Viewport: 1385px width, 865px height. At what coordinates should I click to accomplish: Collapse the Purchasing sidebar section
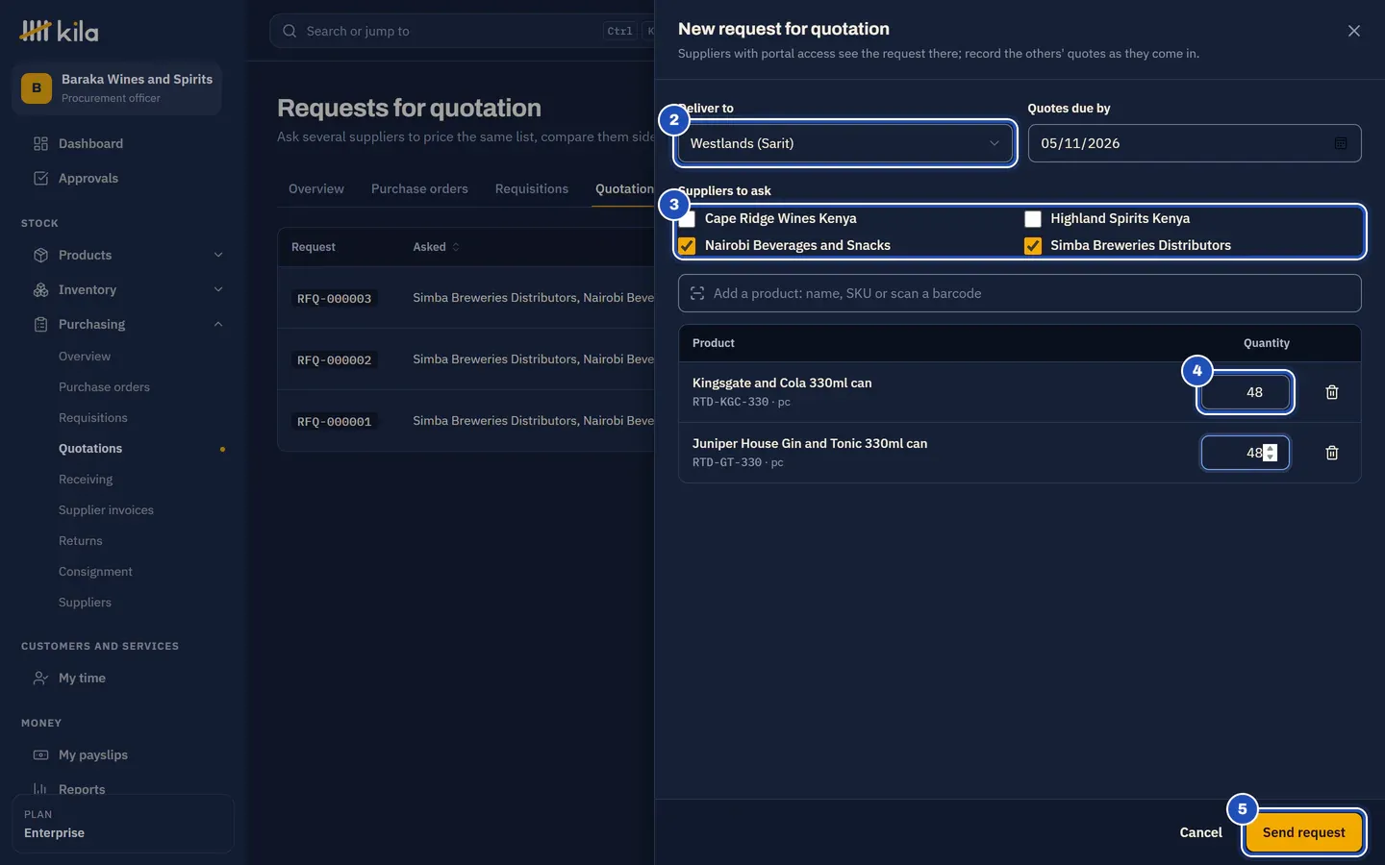(x=218, y=324)
